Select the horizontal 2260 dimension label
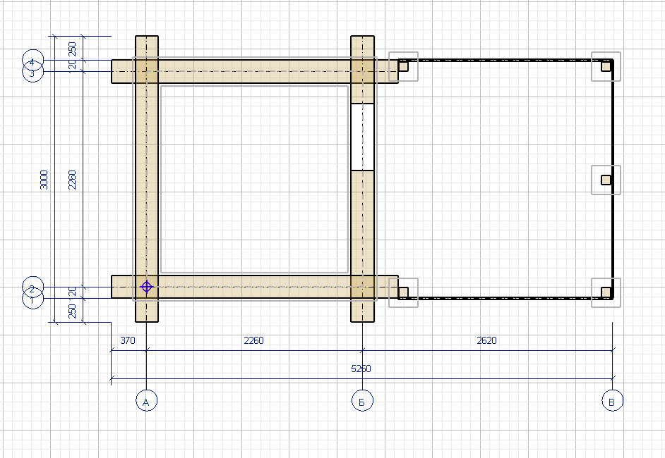The width and height of the screenshot is (665, 458). pos(253,340)
